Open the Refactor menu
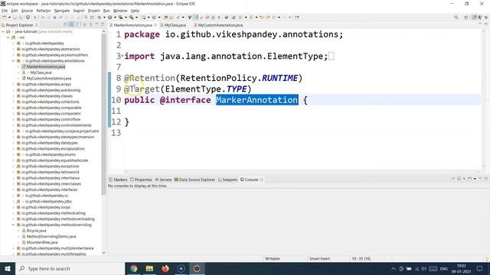The height and width of the screenshot is (275, 490). coord(44,11)
